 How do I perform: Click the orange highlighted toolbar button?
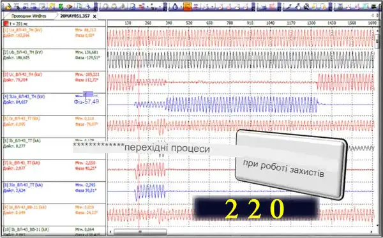187,6
